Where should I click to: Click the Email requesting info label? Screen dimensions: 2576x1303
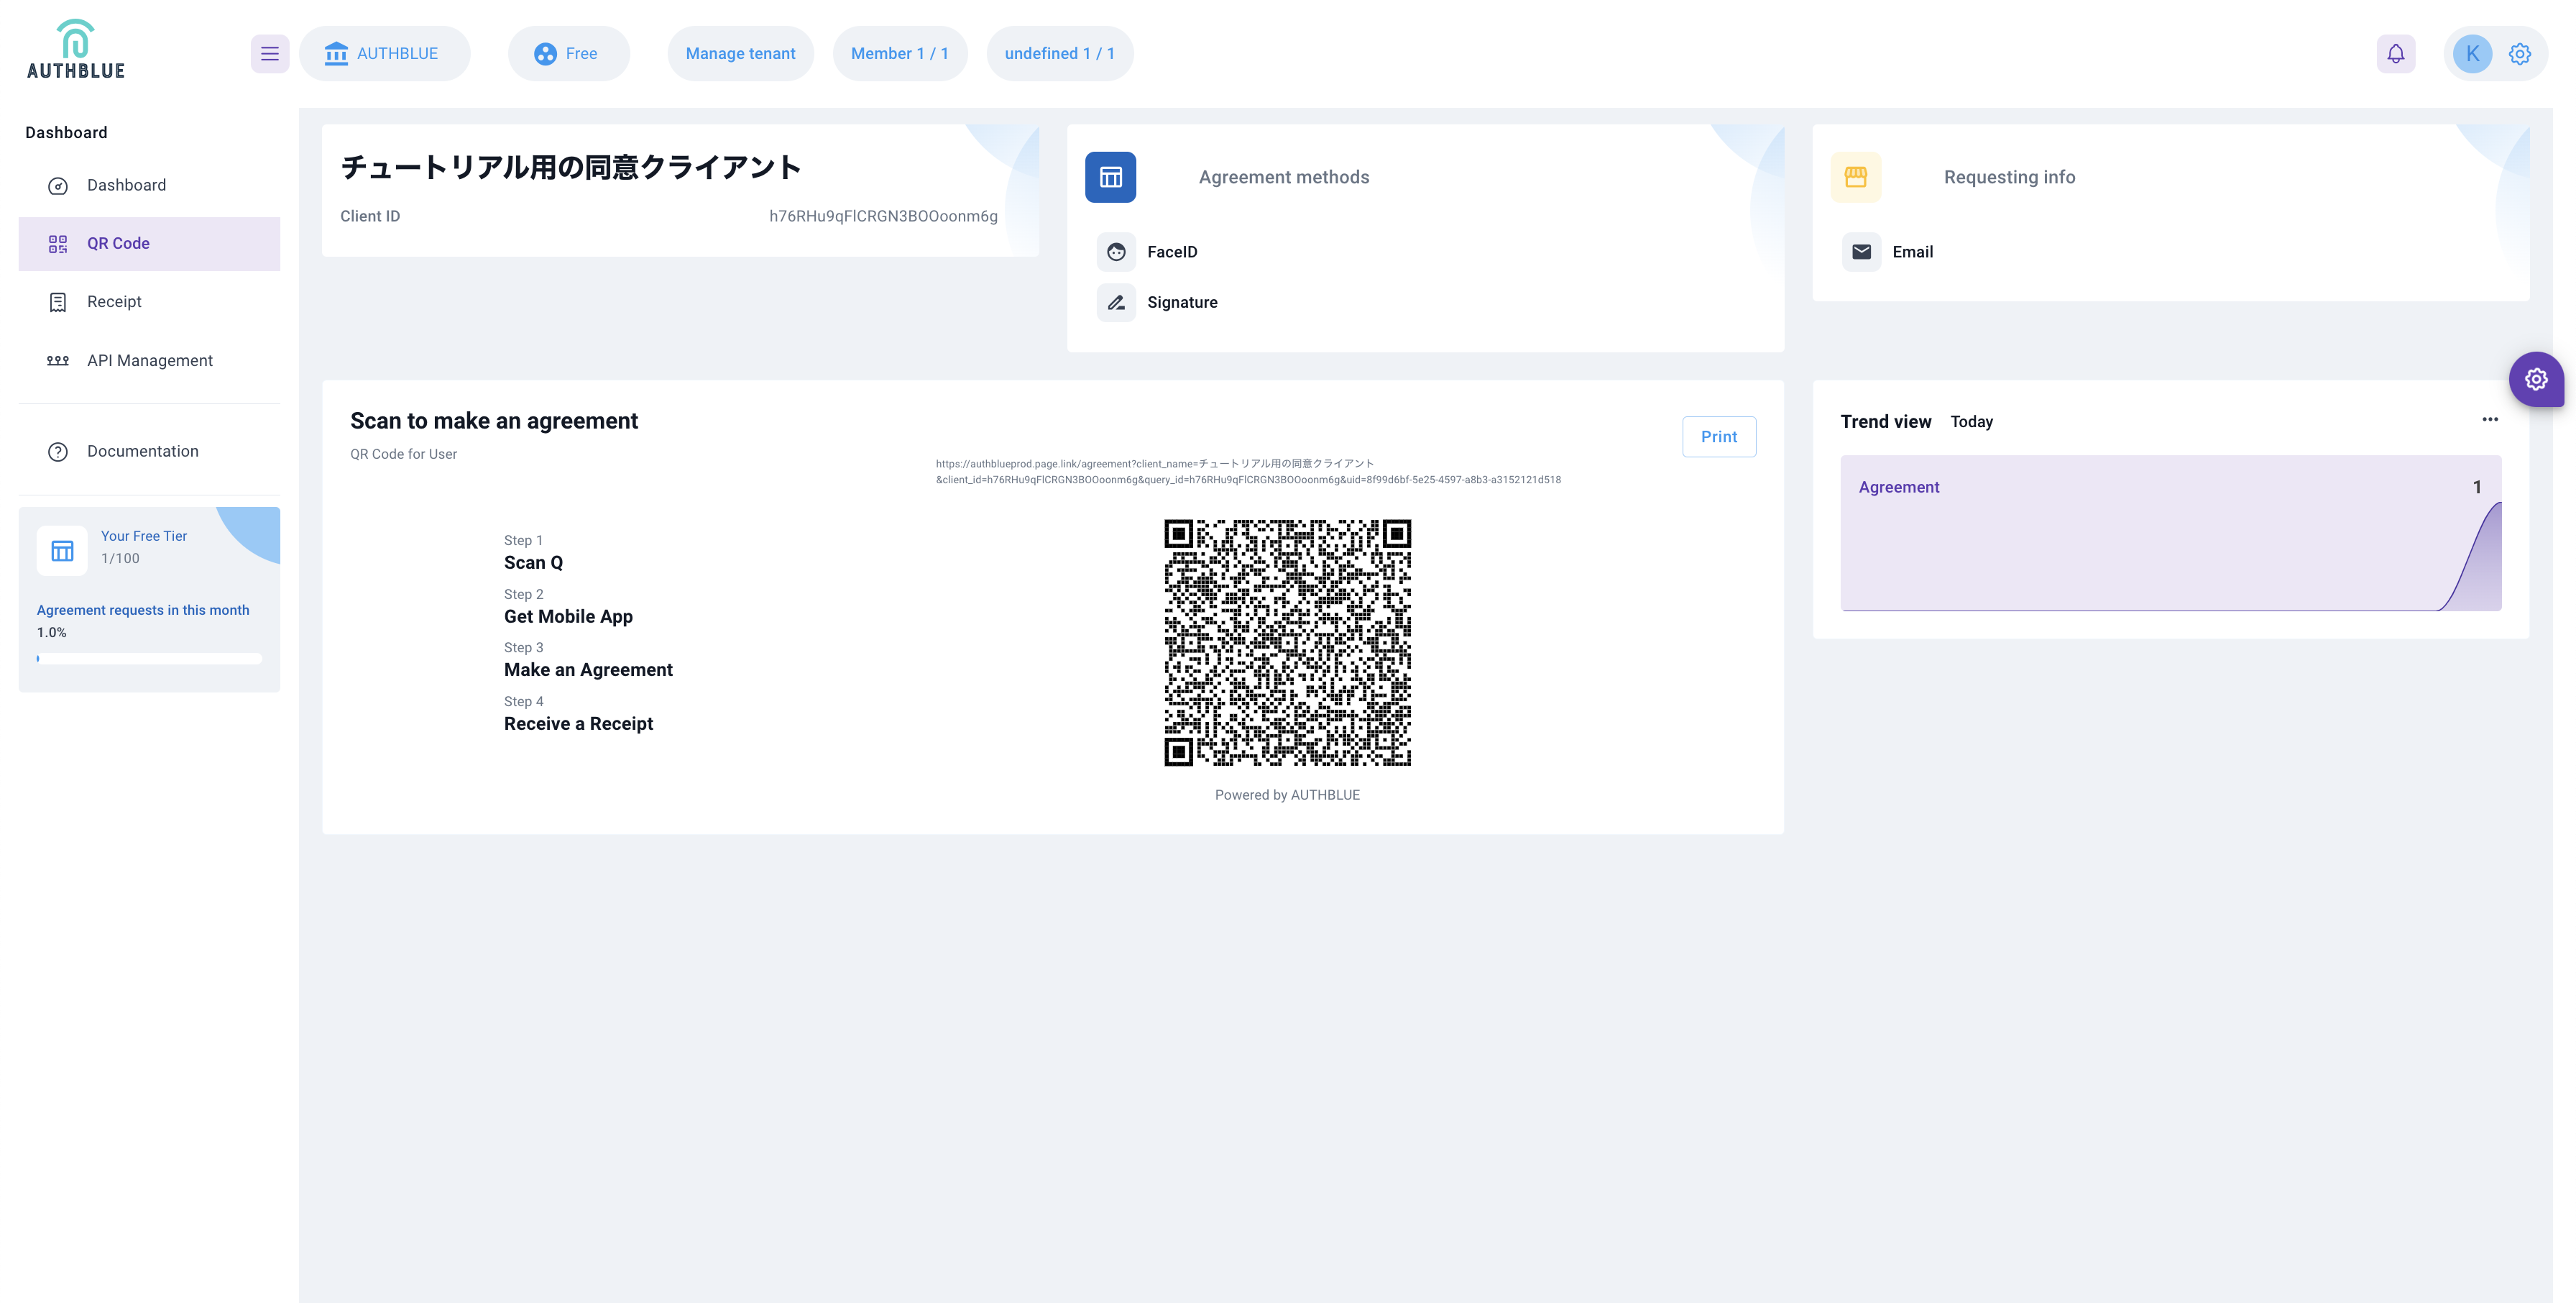coord(1912,252)
